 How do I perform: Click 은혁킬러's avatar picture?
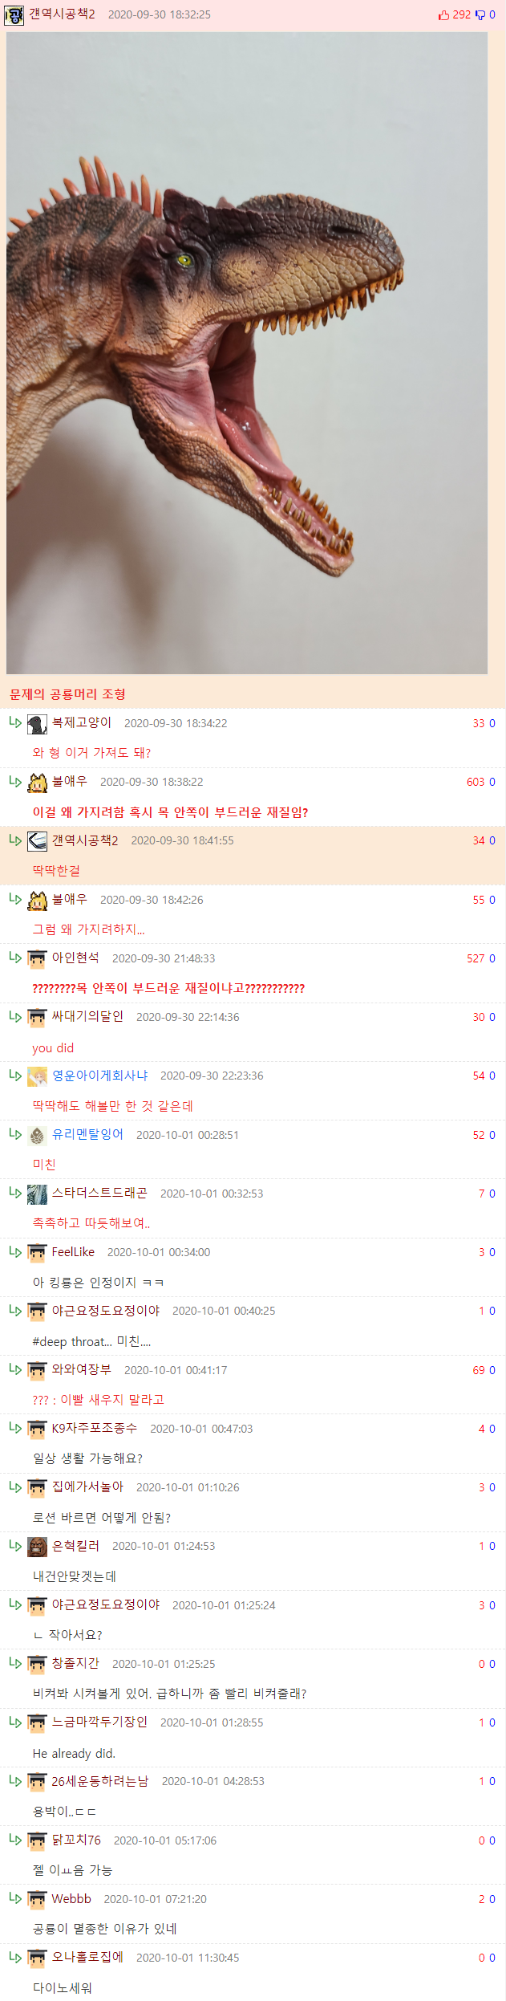(37, 1547)
